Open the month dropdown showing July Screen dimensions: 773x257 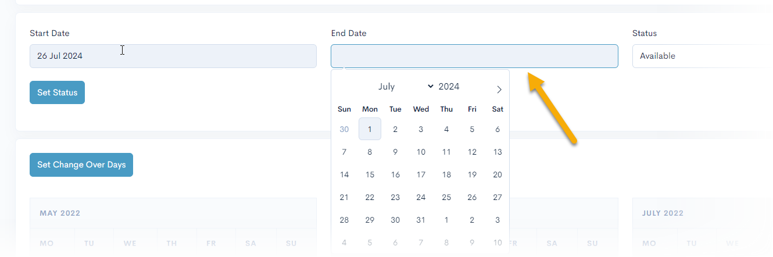tap(405, 87)
